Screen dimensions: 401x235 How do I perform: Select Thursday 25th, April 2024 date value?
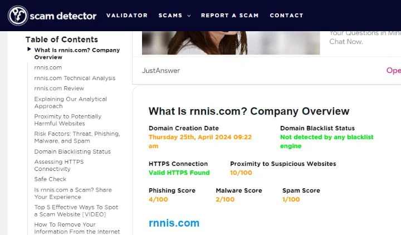200,141
